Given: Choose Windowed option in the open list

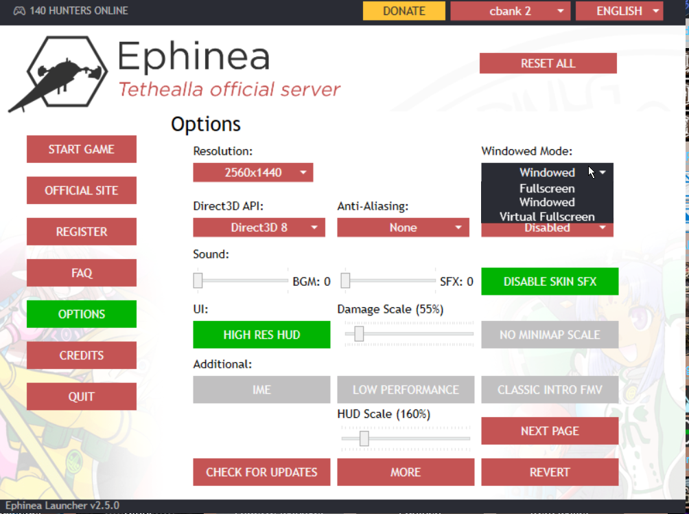Looking at the screenshot, I should pos(547,203).
